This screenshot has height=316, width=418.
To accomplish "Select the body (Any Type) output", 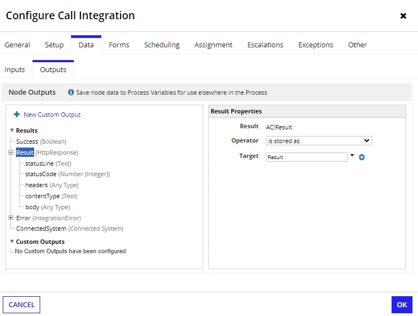I will (x=48, y=207).
